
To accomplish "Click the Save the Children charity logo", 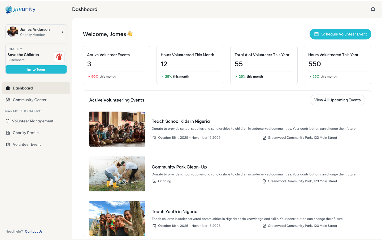I will click(59, 57).
